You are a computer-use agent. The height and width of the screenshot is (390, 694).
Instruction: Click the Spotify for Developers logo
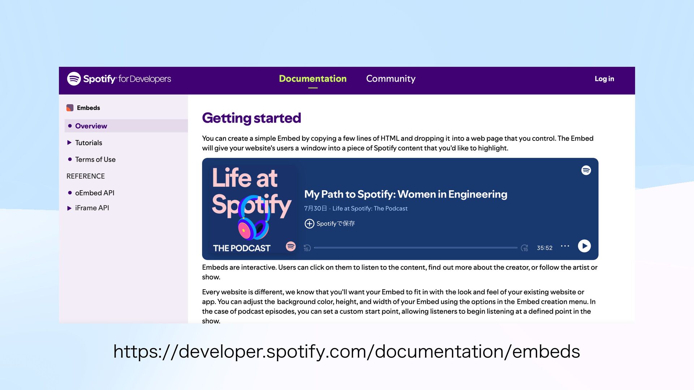(119, 79)
